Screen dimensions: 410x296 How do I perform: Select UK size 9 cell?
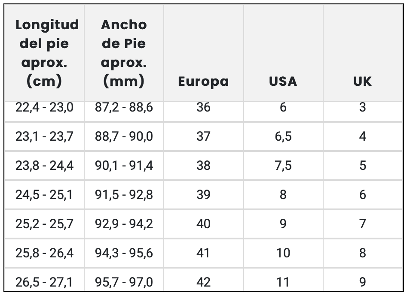pos(362,282)
